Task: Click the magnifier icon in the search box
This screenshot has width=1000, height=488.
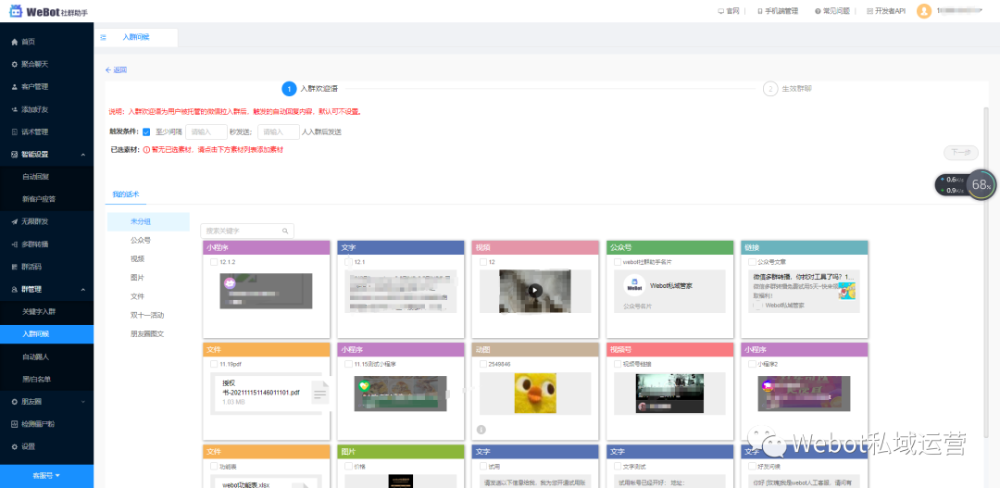Action: pyautogui.click(x=285, y=231)
